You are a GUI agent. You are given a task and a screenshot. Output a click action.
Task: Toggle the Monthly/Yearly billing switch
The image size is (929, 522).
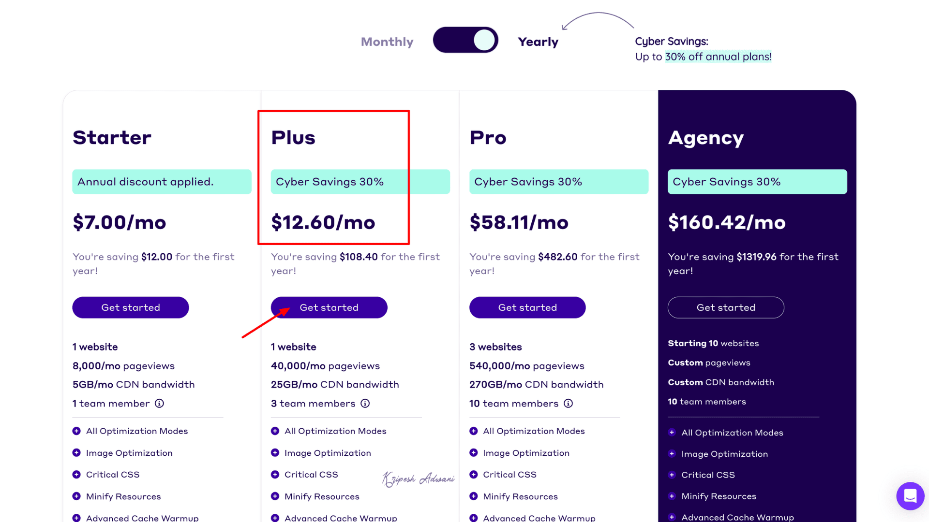(465, 40)
